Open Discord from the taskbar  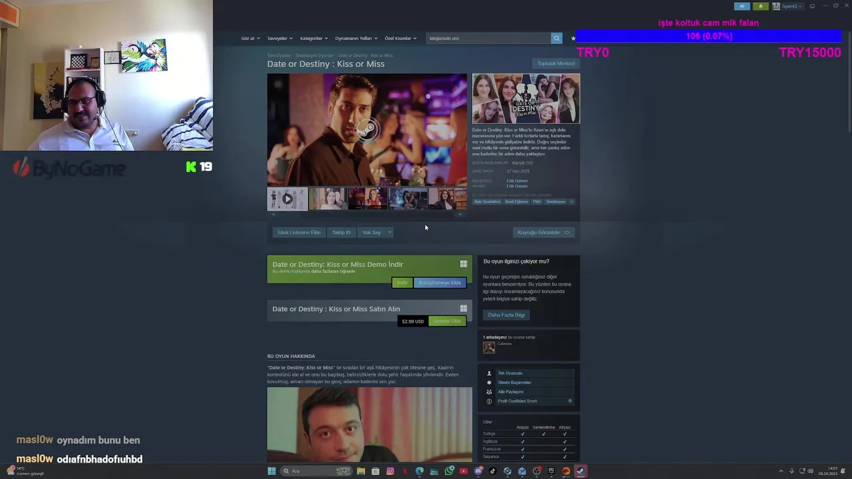479,471
